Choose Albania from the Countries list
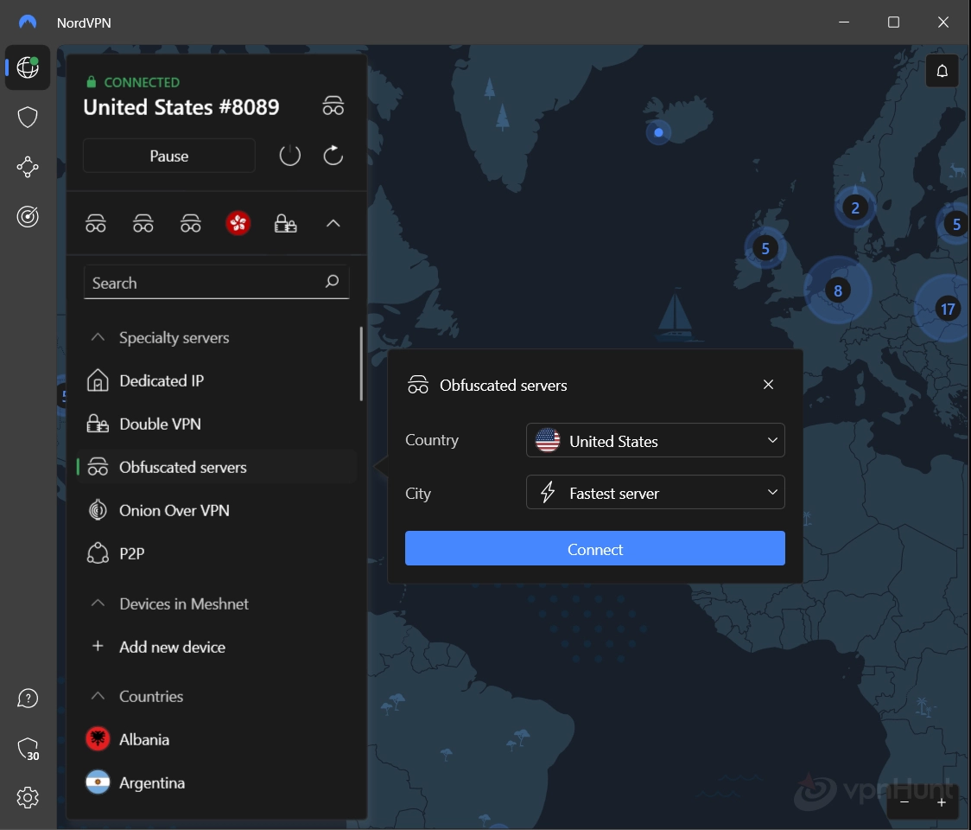This screenshot has width=971, height=830. pyautogui.click(x=216, y=739)
